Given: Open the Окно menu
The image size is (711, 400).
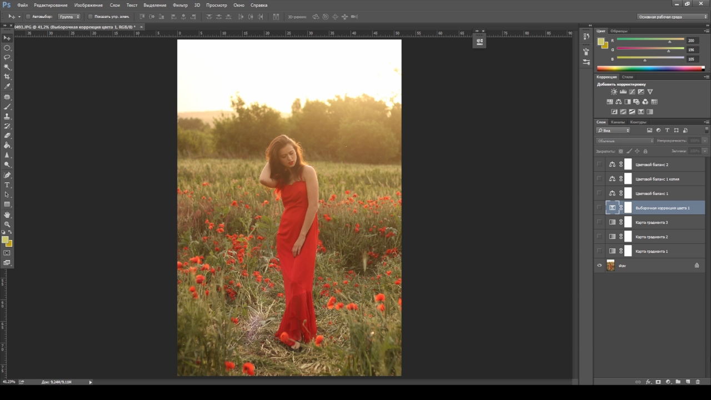Looking at the screenshot, I should [238, 5].
